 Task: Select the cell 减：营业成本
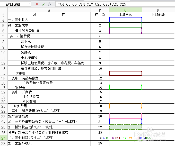tap(49, 25)
